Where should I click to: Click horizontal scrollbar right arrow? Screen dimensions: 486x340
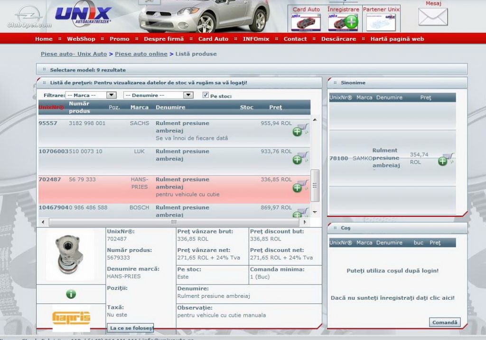click(x=305, y=222)
